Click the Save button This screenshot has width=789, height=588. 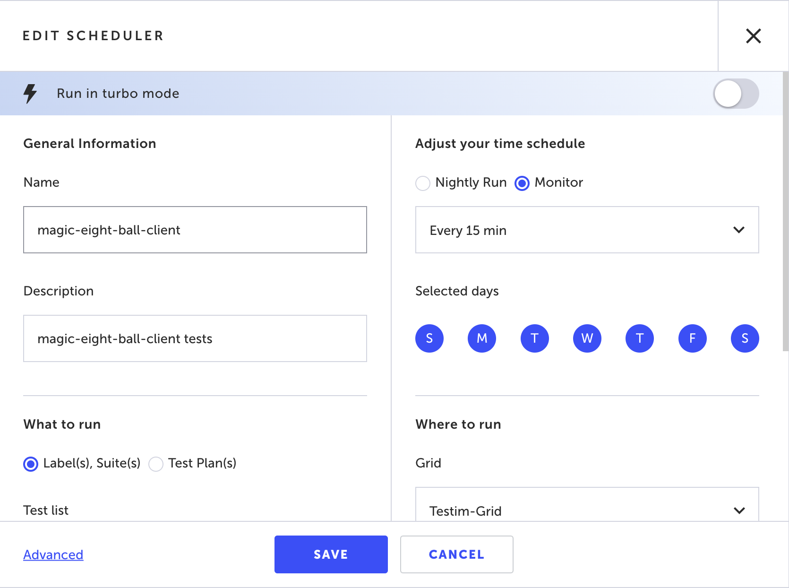point(331,554)
